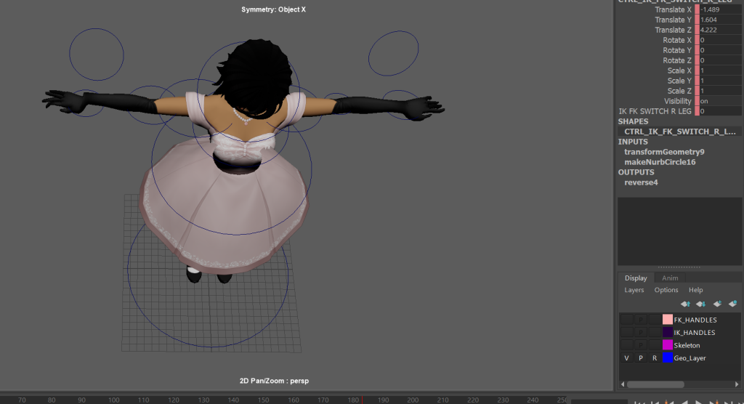This screenshot has height=404, width=744.
Task: Select the Rotate Y channel label
Action: pos(677,50)
